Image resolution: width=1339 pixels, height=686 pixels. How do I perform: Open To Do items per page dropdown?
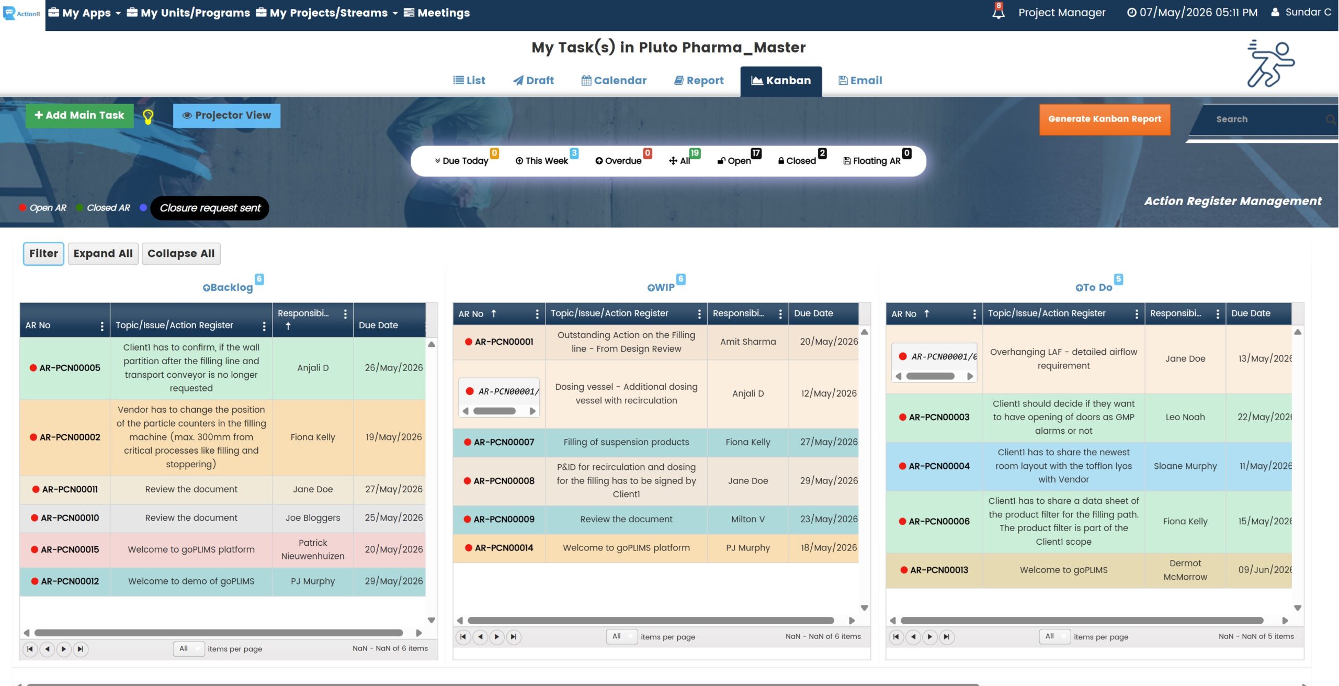tap(1055, 637)
